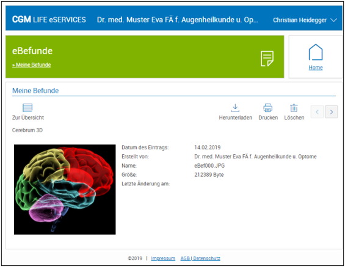Open the Impressum footer link

(x=163, y=258)
